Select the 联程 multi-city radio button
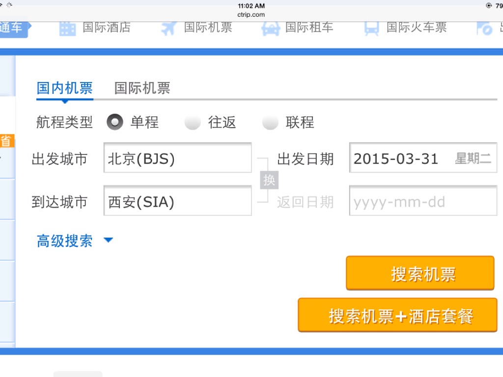This screenshot has width=503, height=377. pyautogui.click(x=270, y=122)
